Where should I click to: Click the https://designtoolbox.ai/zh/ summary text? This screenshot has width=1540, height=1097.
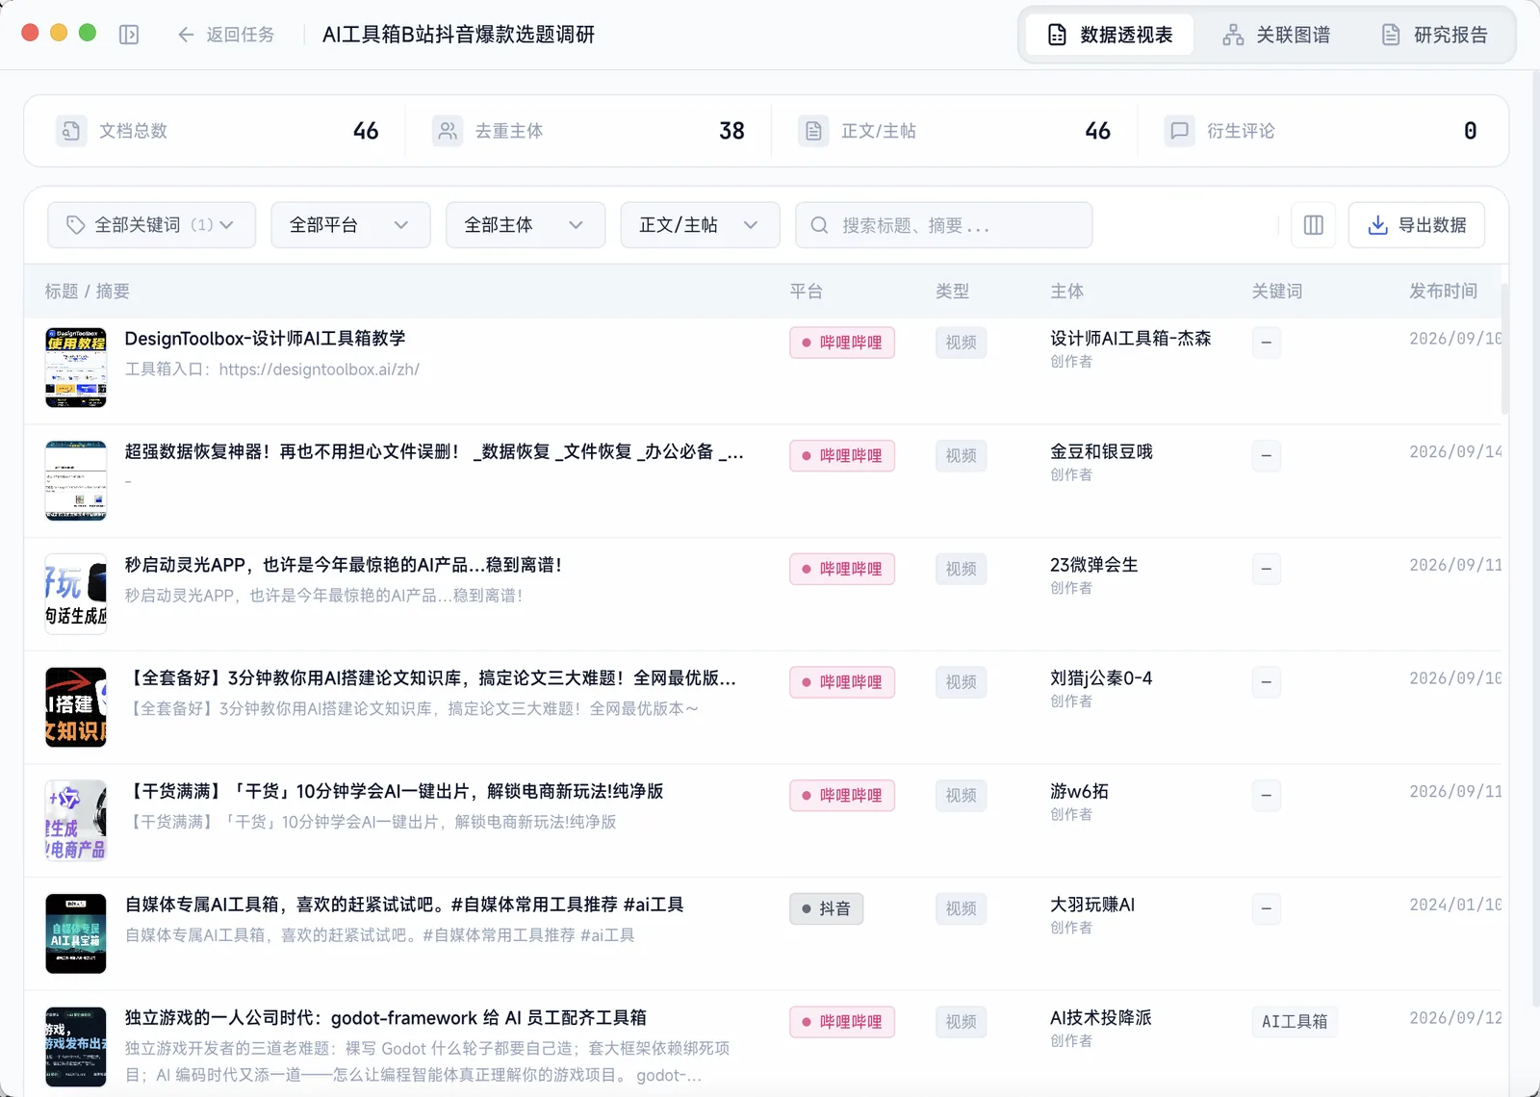(x=319, y=370)
